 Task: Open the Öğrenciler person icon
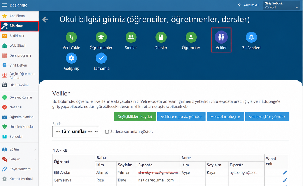click(191, 37)
